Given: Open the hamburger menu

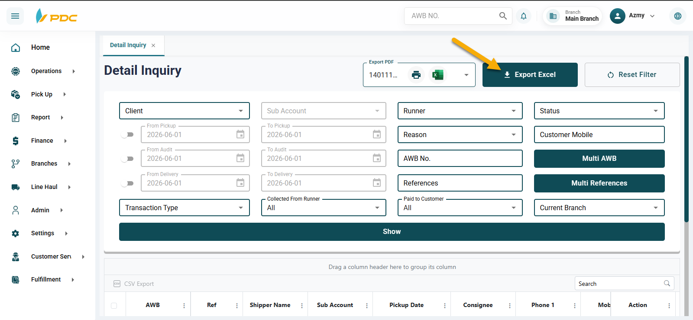Looking at the screenshot, I should coord(15,16).
